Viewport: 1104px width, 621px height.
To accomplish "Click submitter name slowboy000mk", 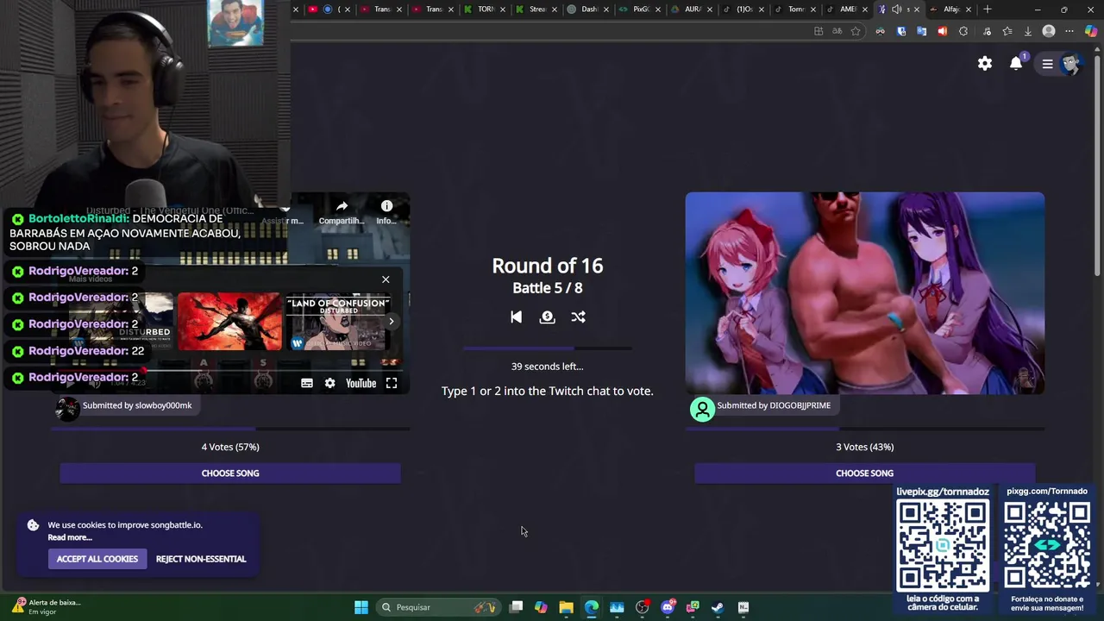I will pos(164,405).
